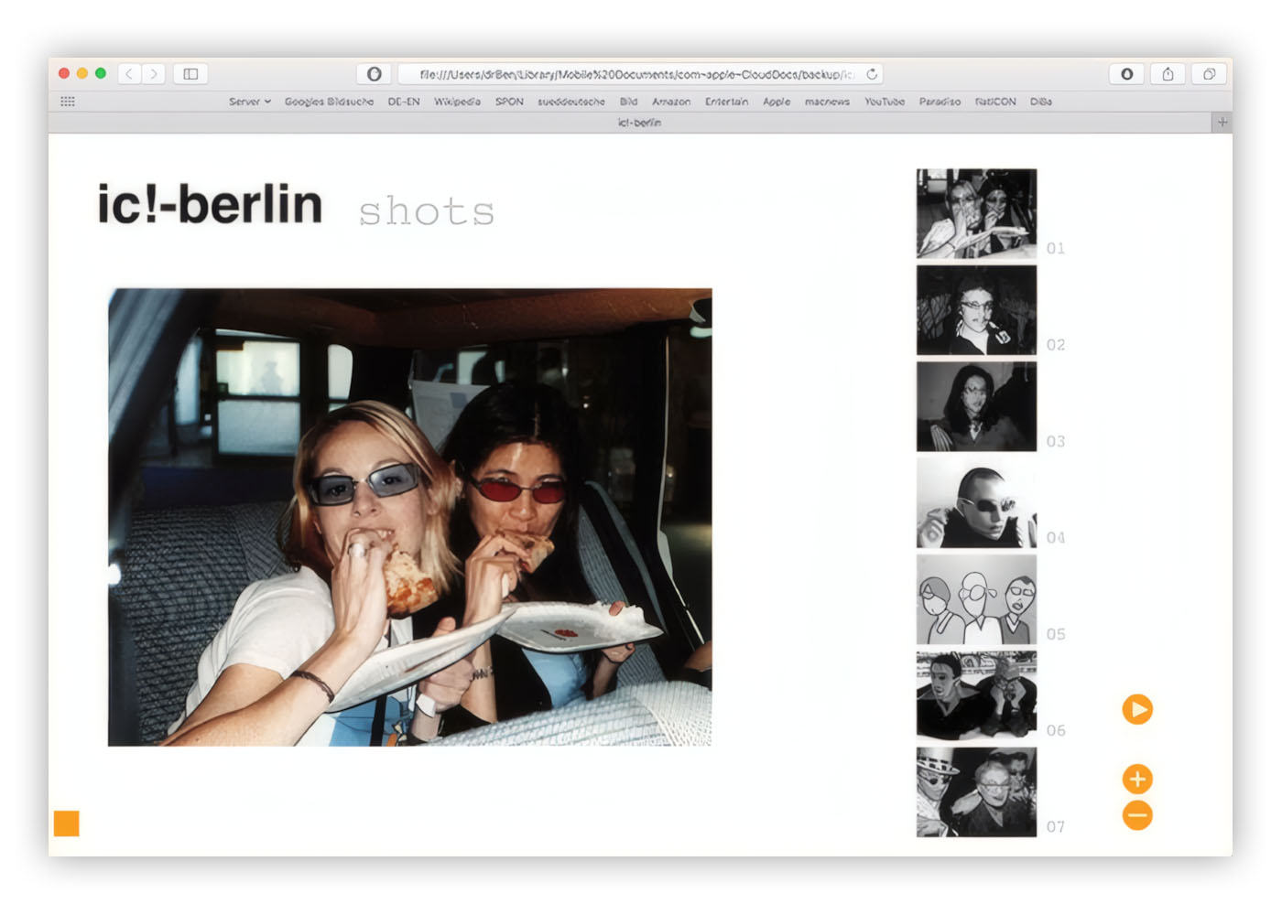
Task: Open the Amazon bookmark
Action: (x=671, y=102)
